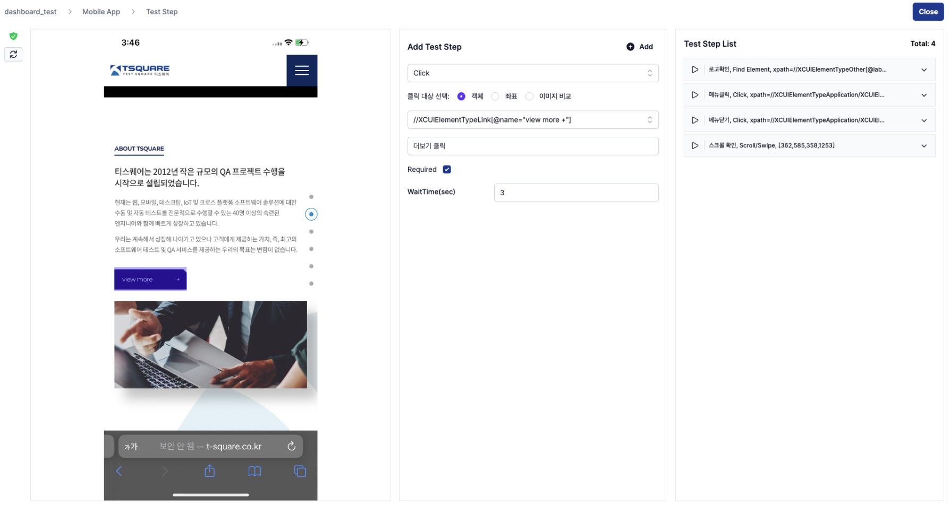Tap the Safari share icon
The width and height of the screenshot is (950, 524).
coord(210,471)
